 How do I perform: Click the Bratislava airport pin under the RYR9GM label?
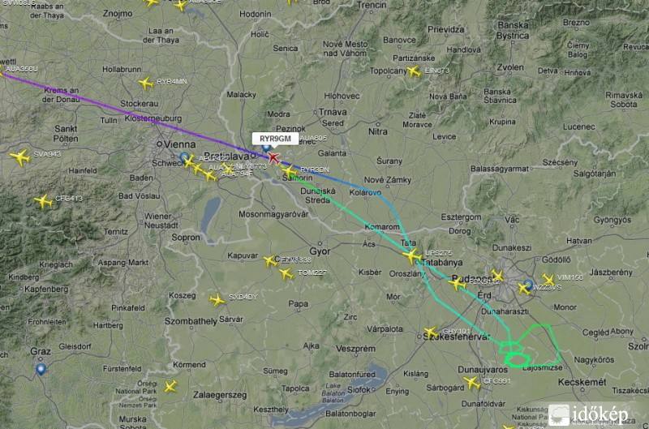266,148
